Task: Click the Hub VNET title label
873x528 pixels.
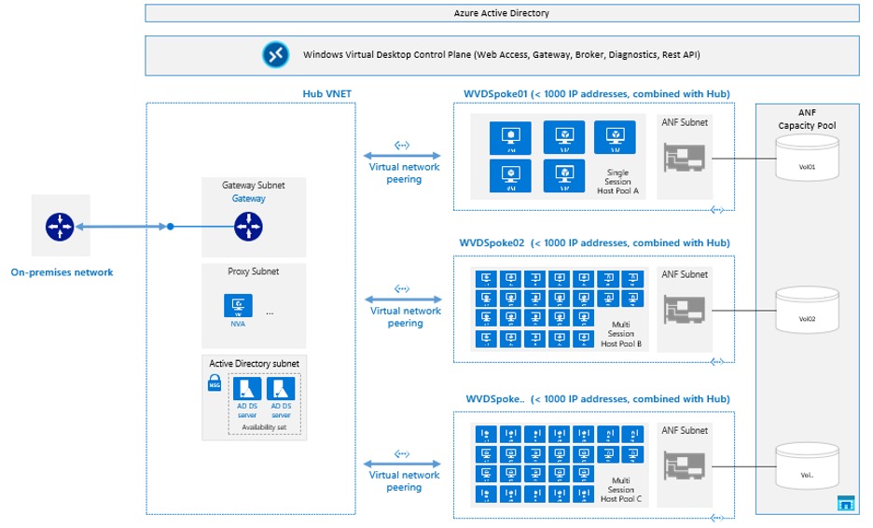Action: click(x=326, y=93)
